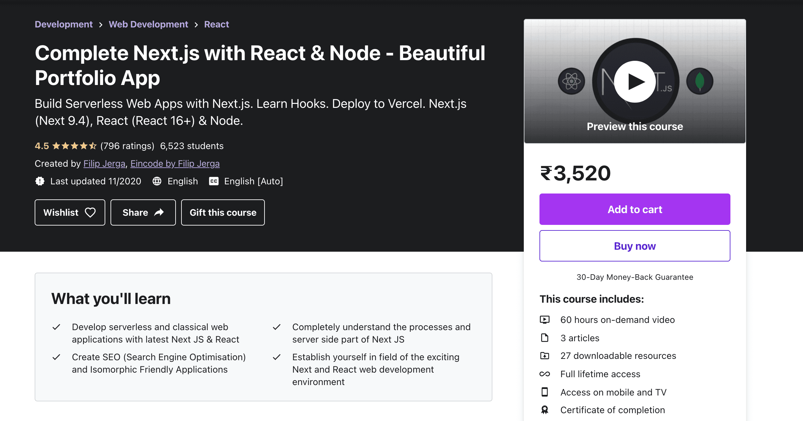
Task: Click the last updated badge icon
Action: coord(40,181)
